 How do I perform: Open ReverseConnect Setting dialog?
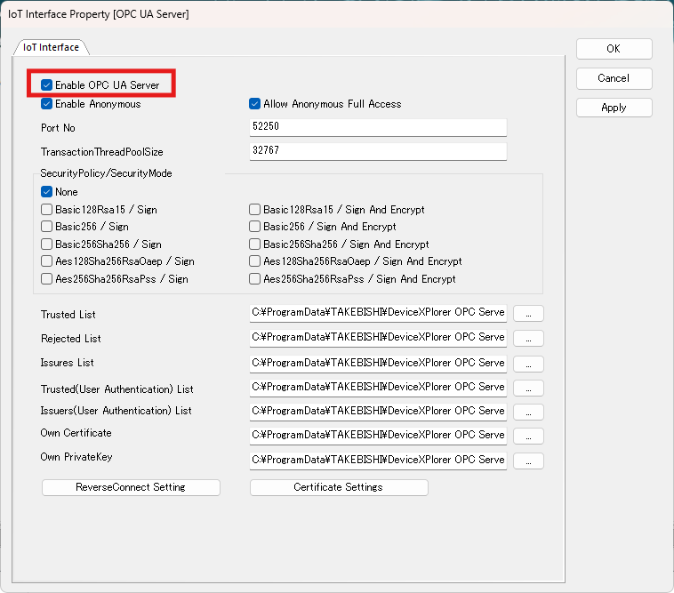(x=131, y=487)
